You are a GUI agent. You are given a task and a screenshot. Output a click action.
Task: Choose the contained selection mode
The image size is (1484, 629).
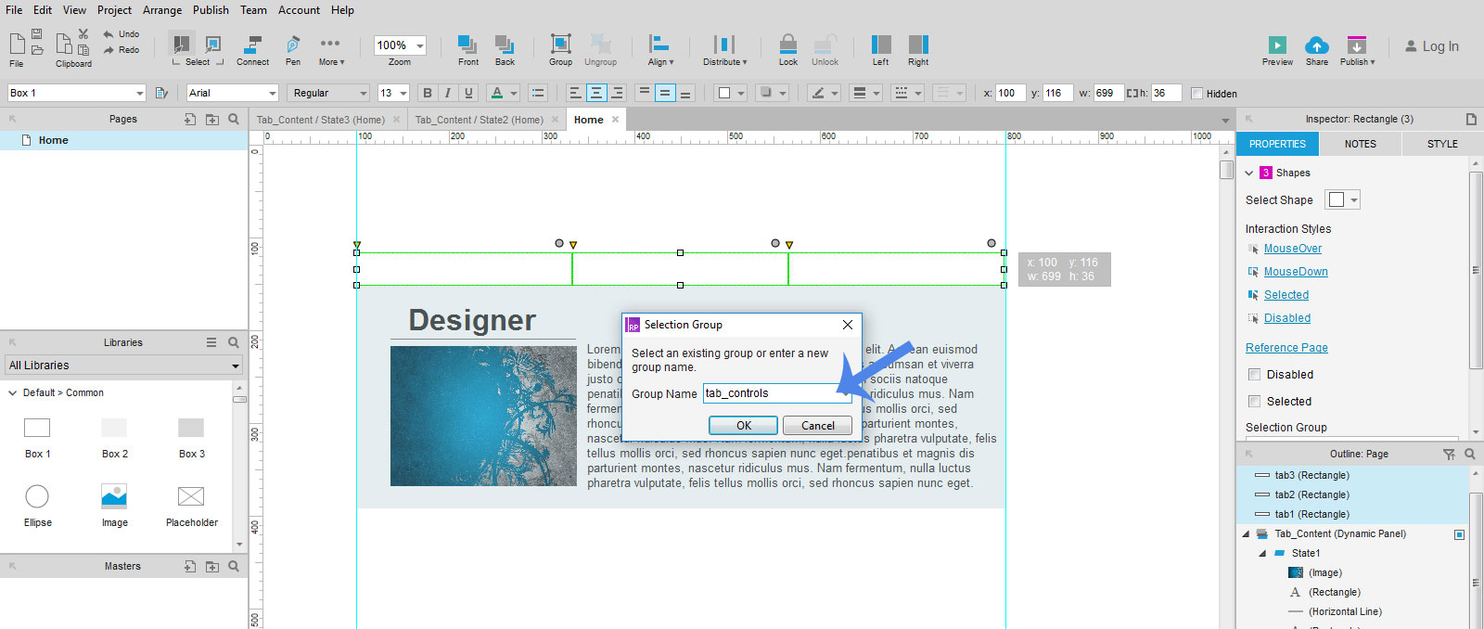213,44
